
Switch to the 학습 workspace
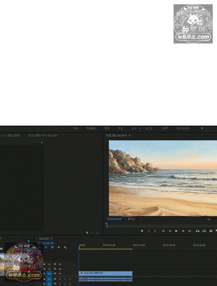76,128
